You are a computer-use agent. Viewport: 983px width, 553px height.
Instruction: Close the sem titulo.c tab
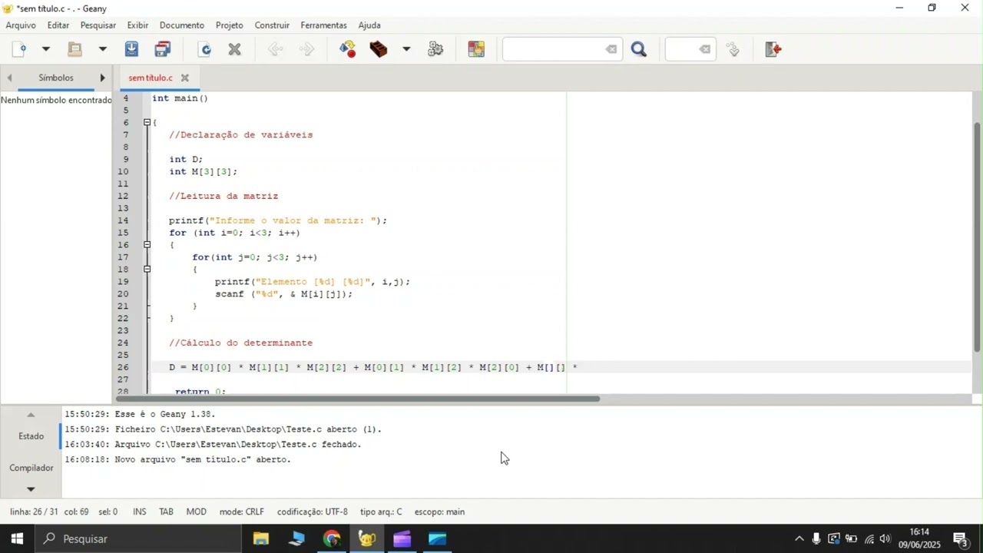click(185, 78)
